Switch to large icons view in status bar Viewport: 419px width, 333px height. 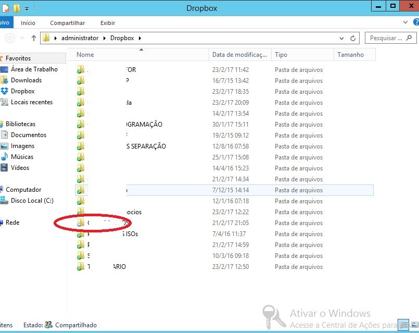[x=413, y=325]
